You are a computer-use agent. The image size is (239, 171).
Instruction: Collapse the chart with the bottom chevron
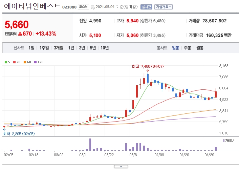click(121, 167)
